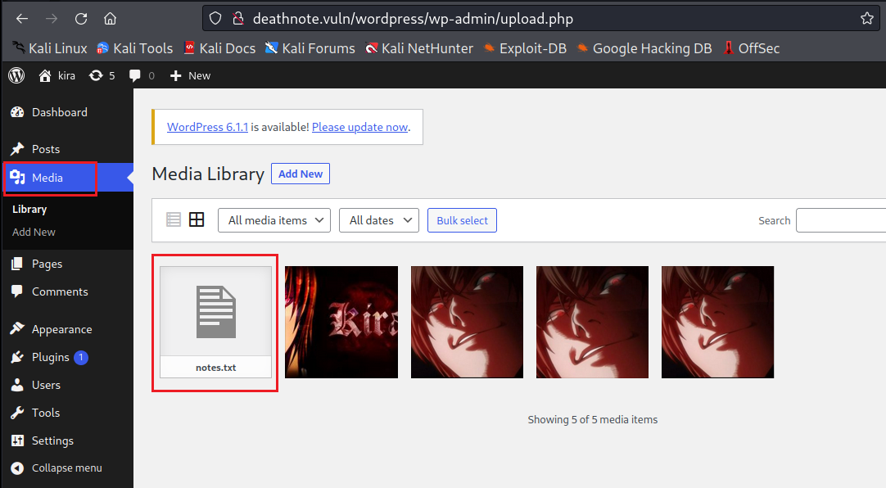Click the media Search input field
This screenshot has height=488, width=886.
(841, 220)
